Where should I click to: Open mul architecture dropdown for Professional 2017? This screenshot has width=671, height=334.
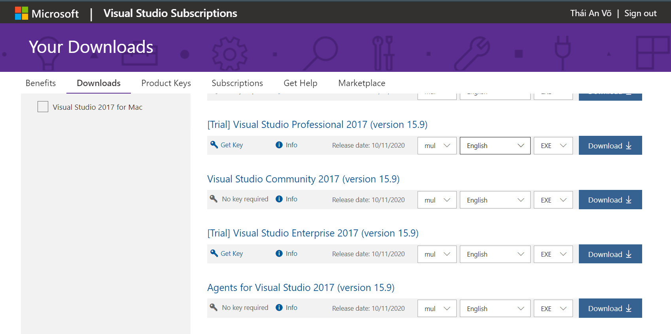point(437,146)
